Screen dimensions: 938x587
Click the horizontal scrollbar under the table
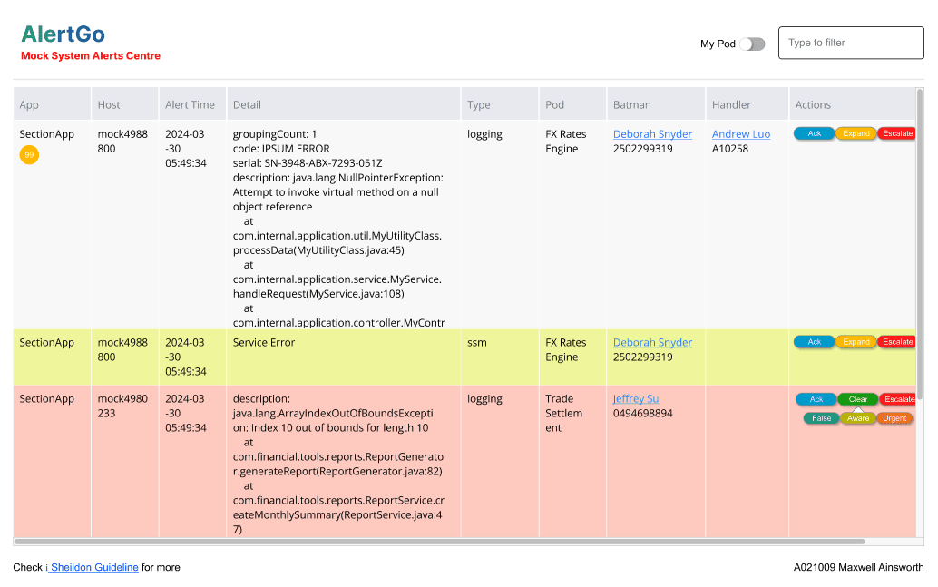[440, 542]
